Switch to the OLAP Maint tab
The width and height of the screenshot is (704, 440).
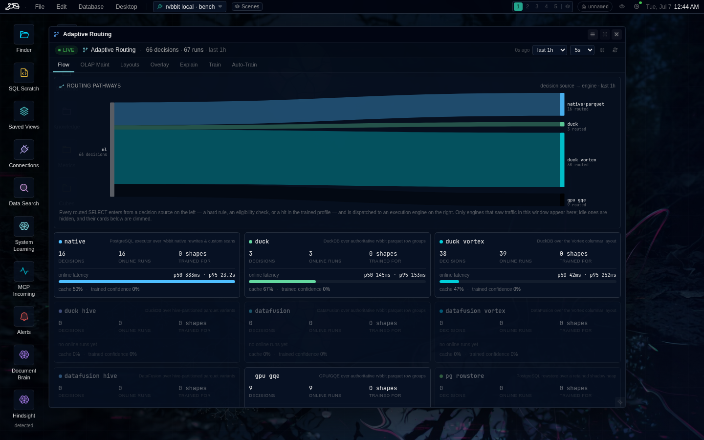pos(95,65)
